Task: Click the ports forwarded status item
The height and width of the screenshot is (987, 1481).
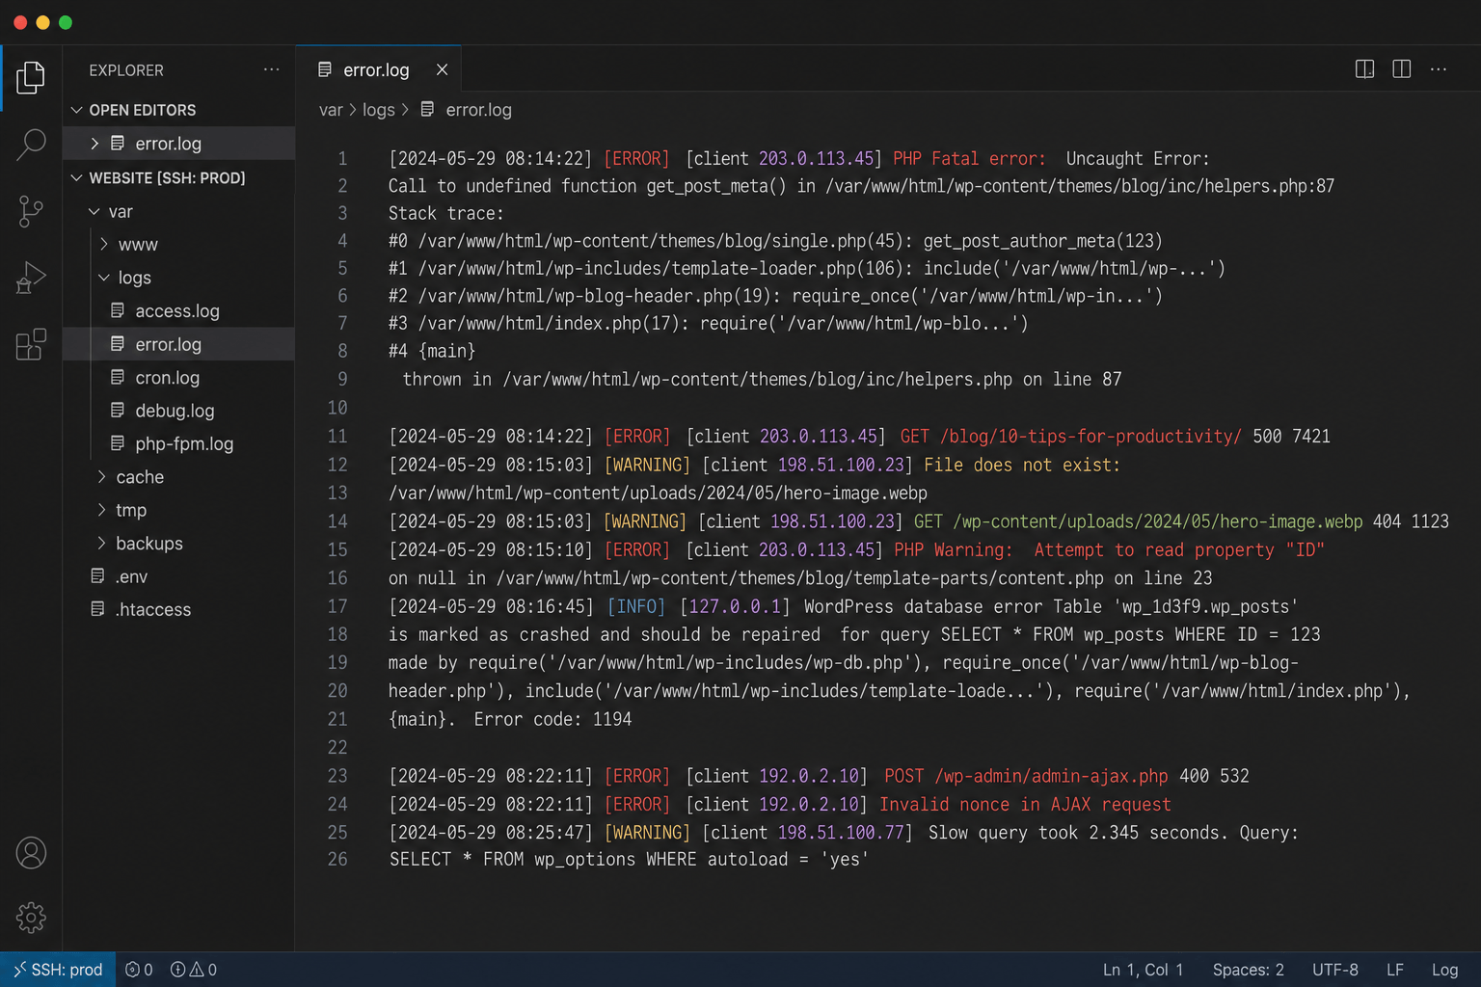Action: (139, 970)
